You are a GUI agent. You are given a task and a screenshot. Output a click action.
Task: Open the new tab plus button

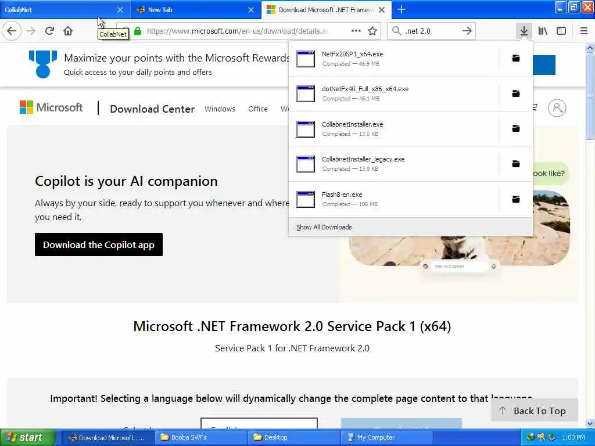pyautogui.click(x=402, y=9)
